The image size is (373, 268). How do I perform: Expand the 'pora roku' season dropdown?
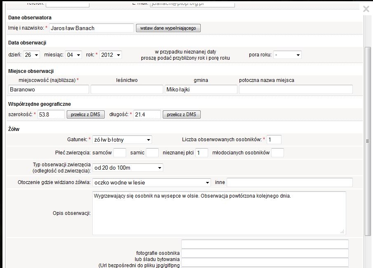(288, 55)
